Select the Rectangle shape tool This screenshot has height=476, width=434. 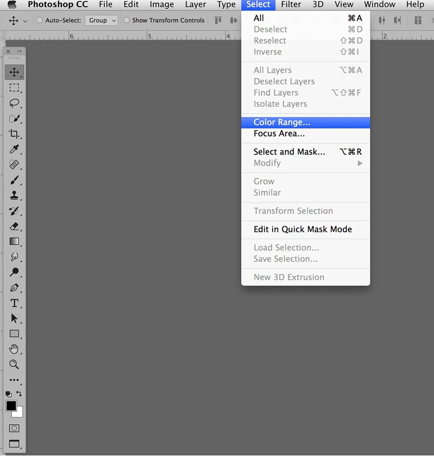14,334
